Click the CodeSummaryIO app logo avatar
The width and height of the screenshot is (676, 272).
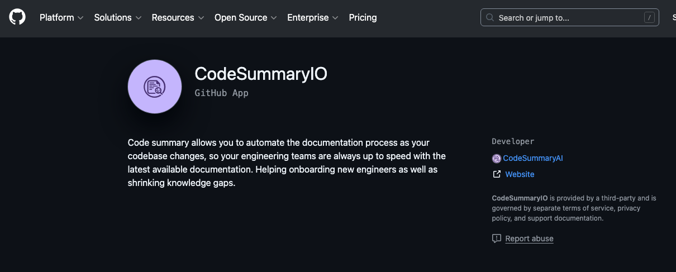tap(155, 87)
